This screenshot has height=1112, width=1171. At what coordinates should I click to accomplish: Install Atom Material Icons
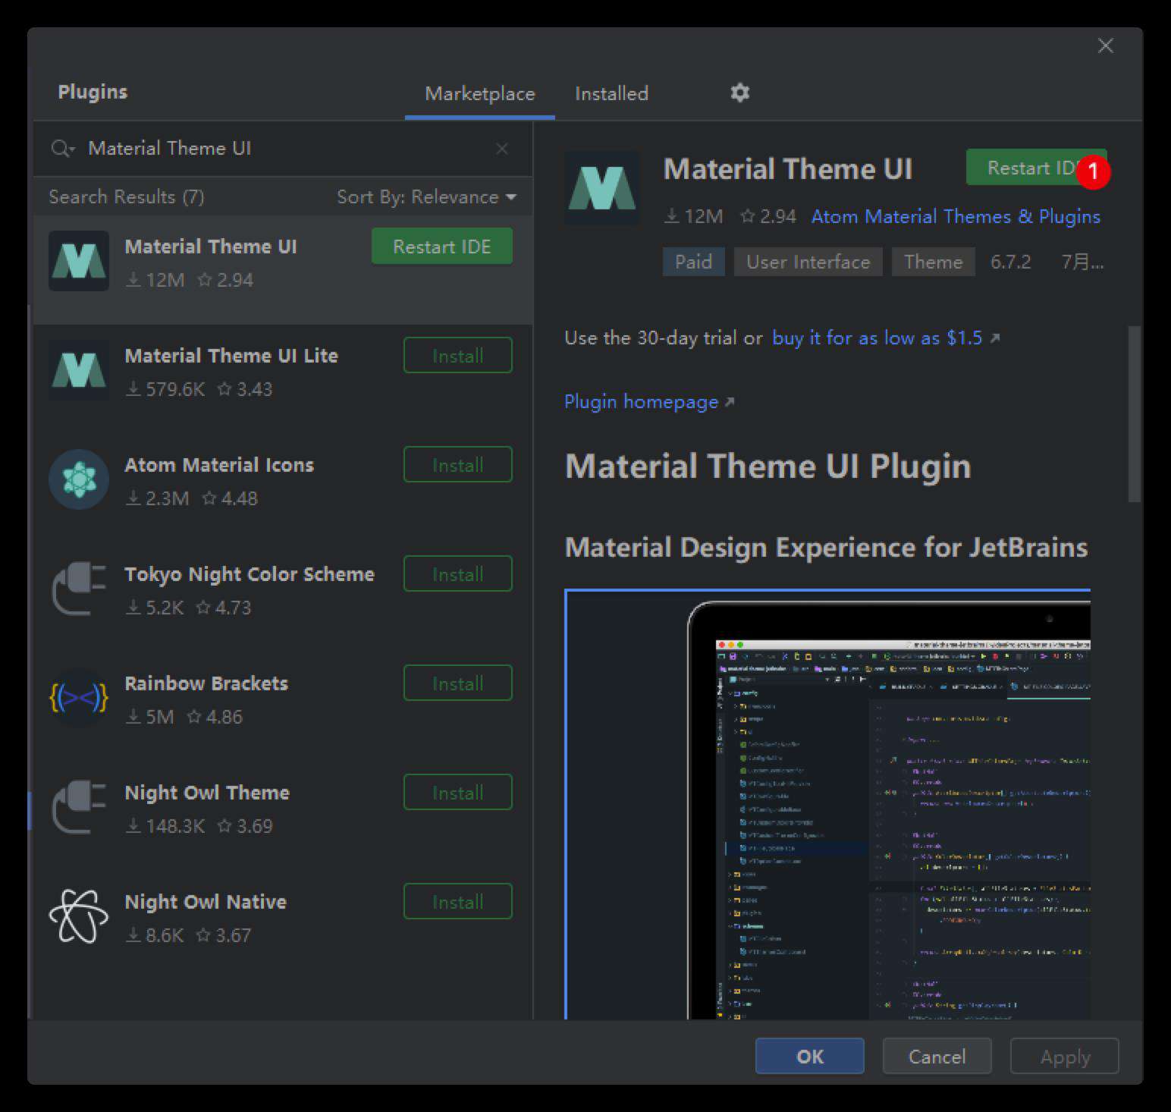tap(458, 465)
